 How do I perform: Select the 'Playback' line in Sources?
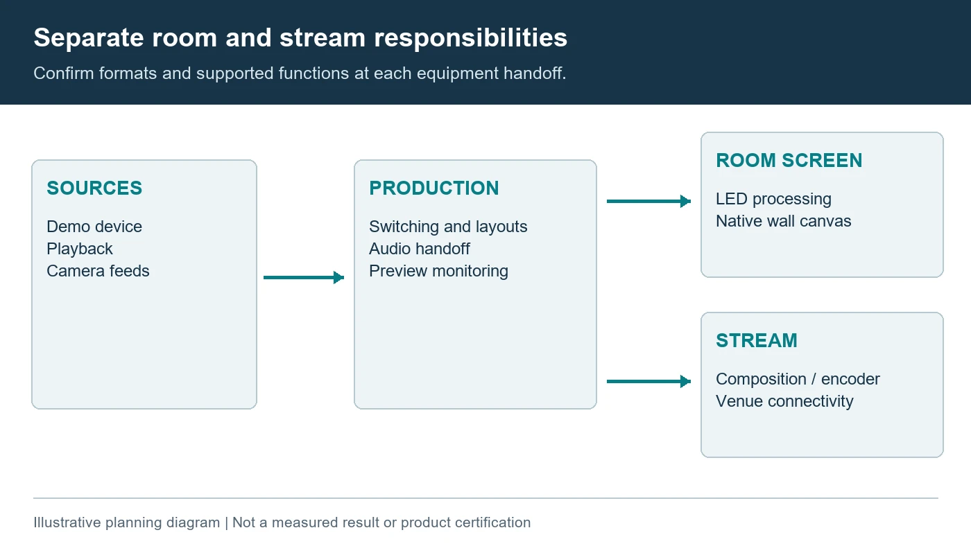[x=80, y=249]
